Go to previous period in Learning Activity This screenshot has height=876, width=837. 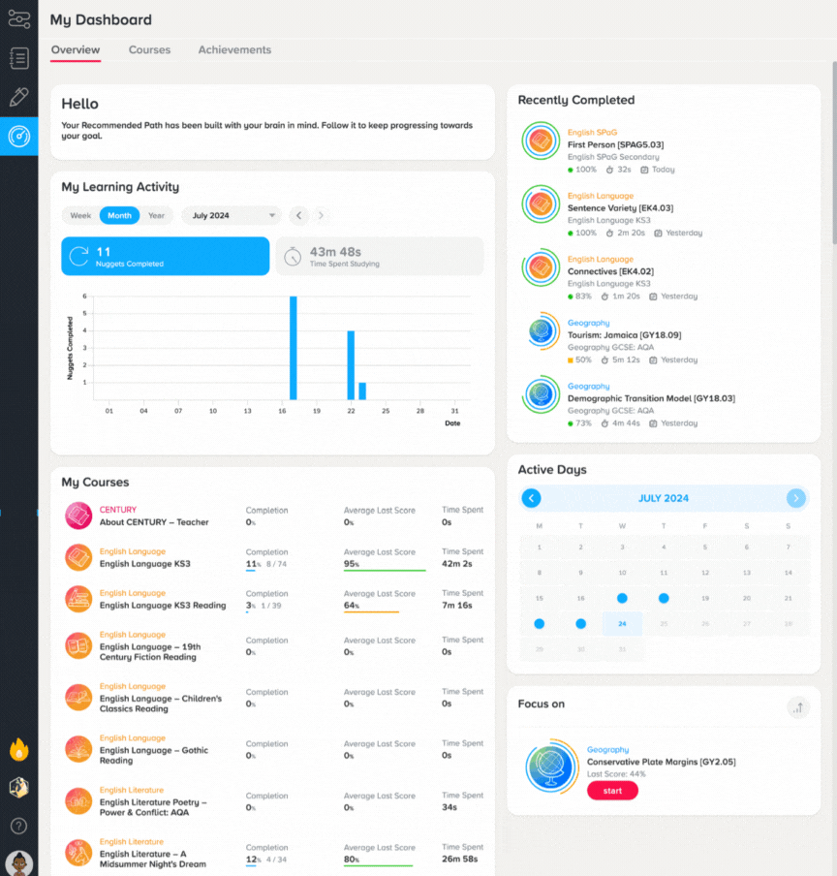pos(298,216)
